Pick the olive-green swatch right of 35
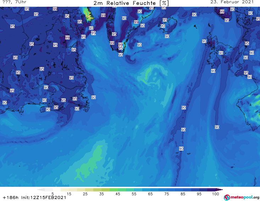The width and height of the screenshot is (260, 201). (105, 190)
